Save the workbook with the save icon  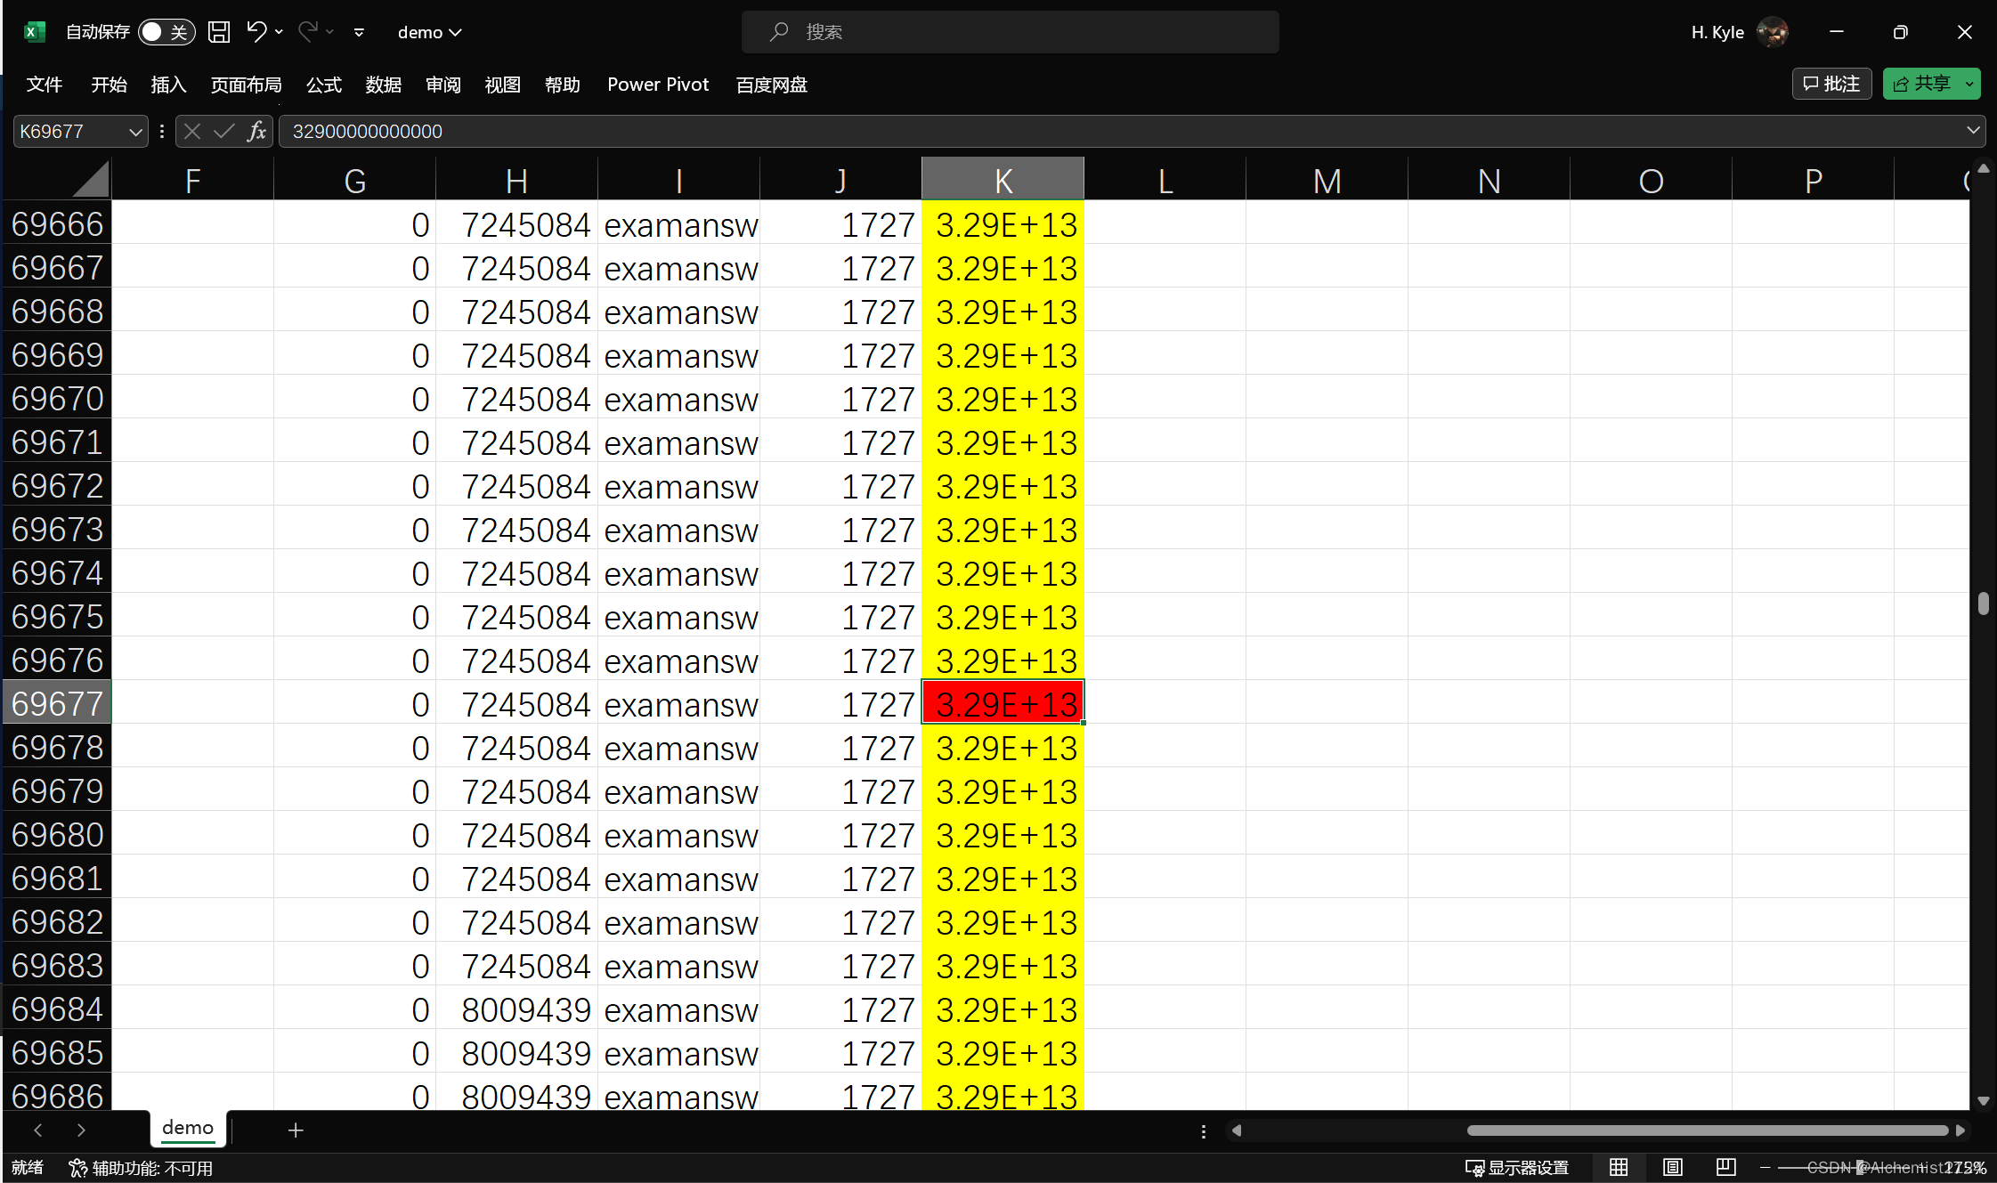tap(218, 31)
